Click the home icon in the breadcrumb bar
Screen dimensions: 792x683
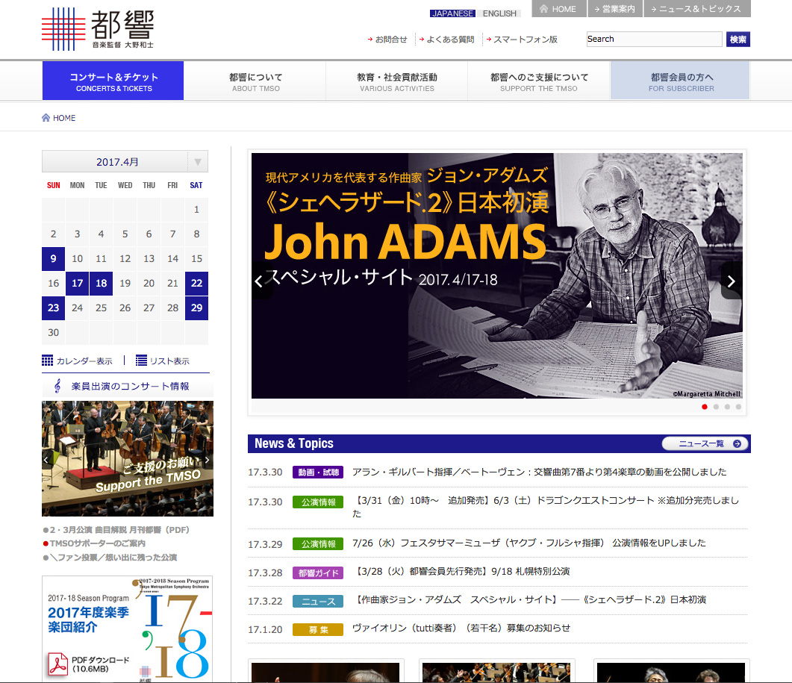45,117
